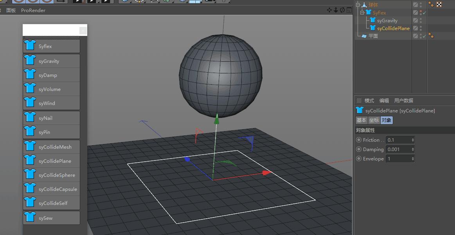Switch to the 坐标 tab in attributes
The width and height of the screenshot is (455, 235).
(374, 120)
